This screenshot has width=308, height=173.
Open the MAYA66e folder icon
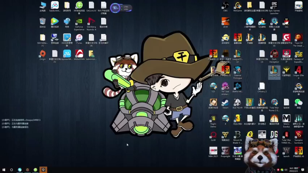42,40
